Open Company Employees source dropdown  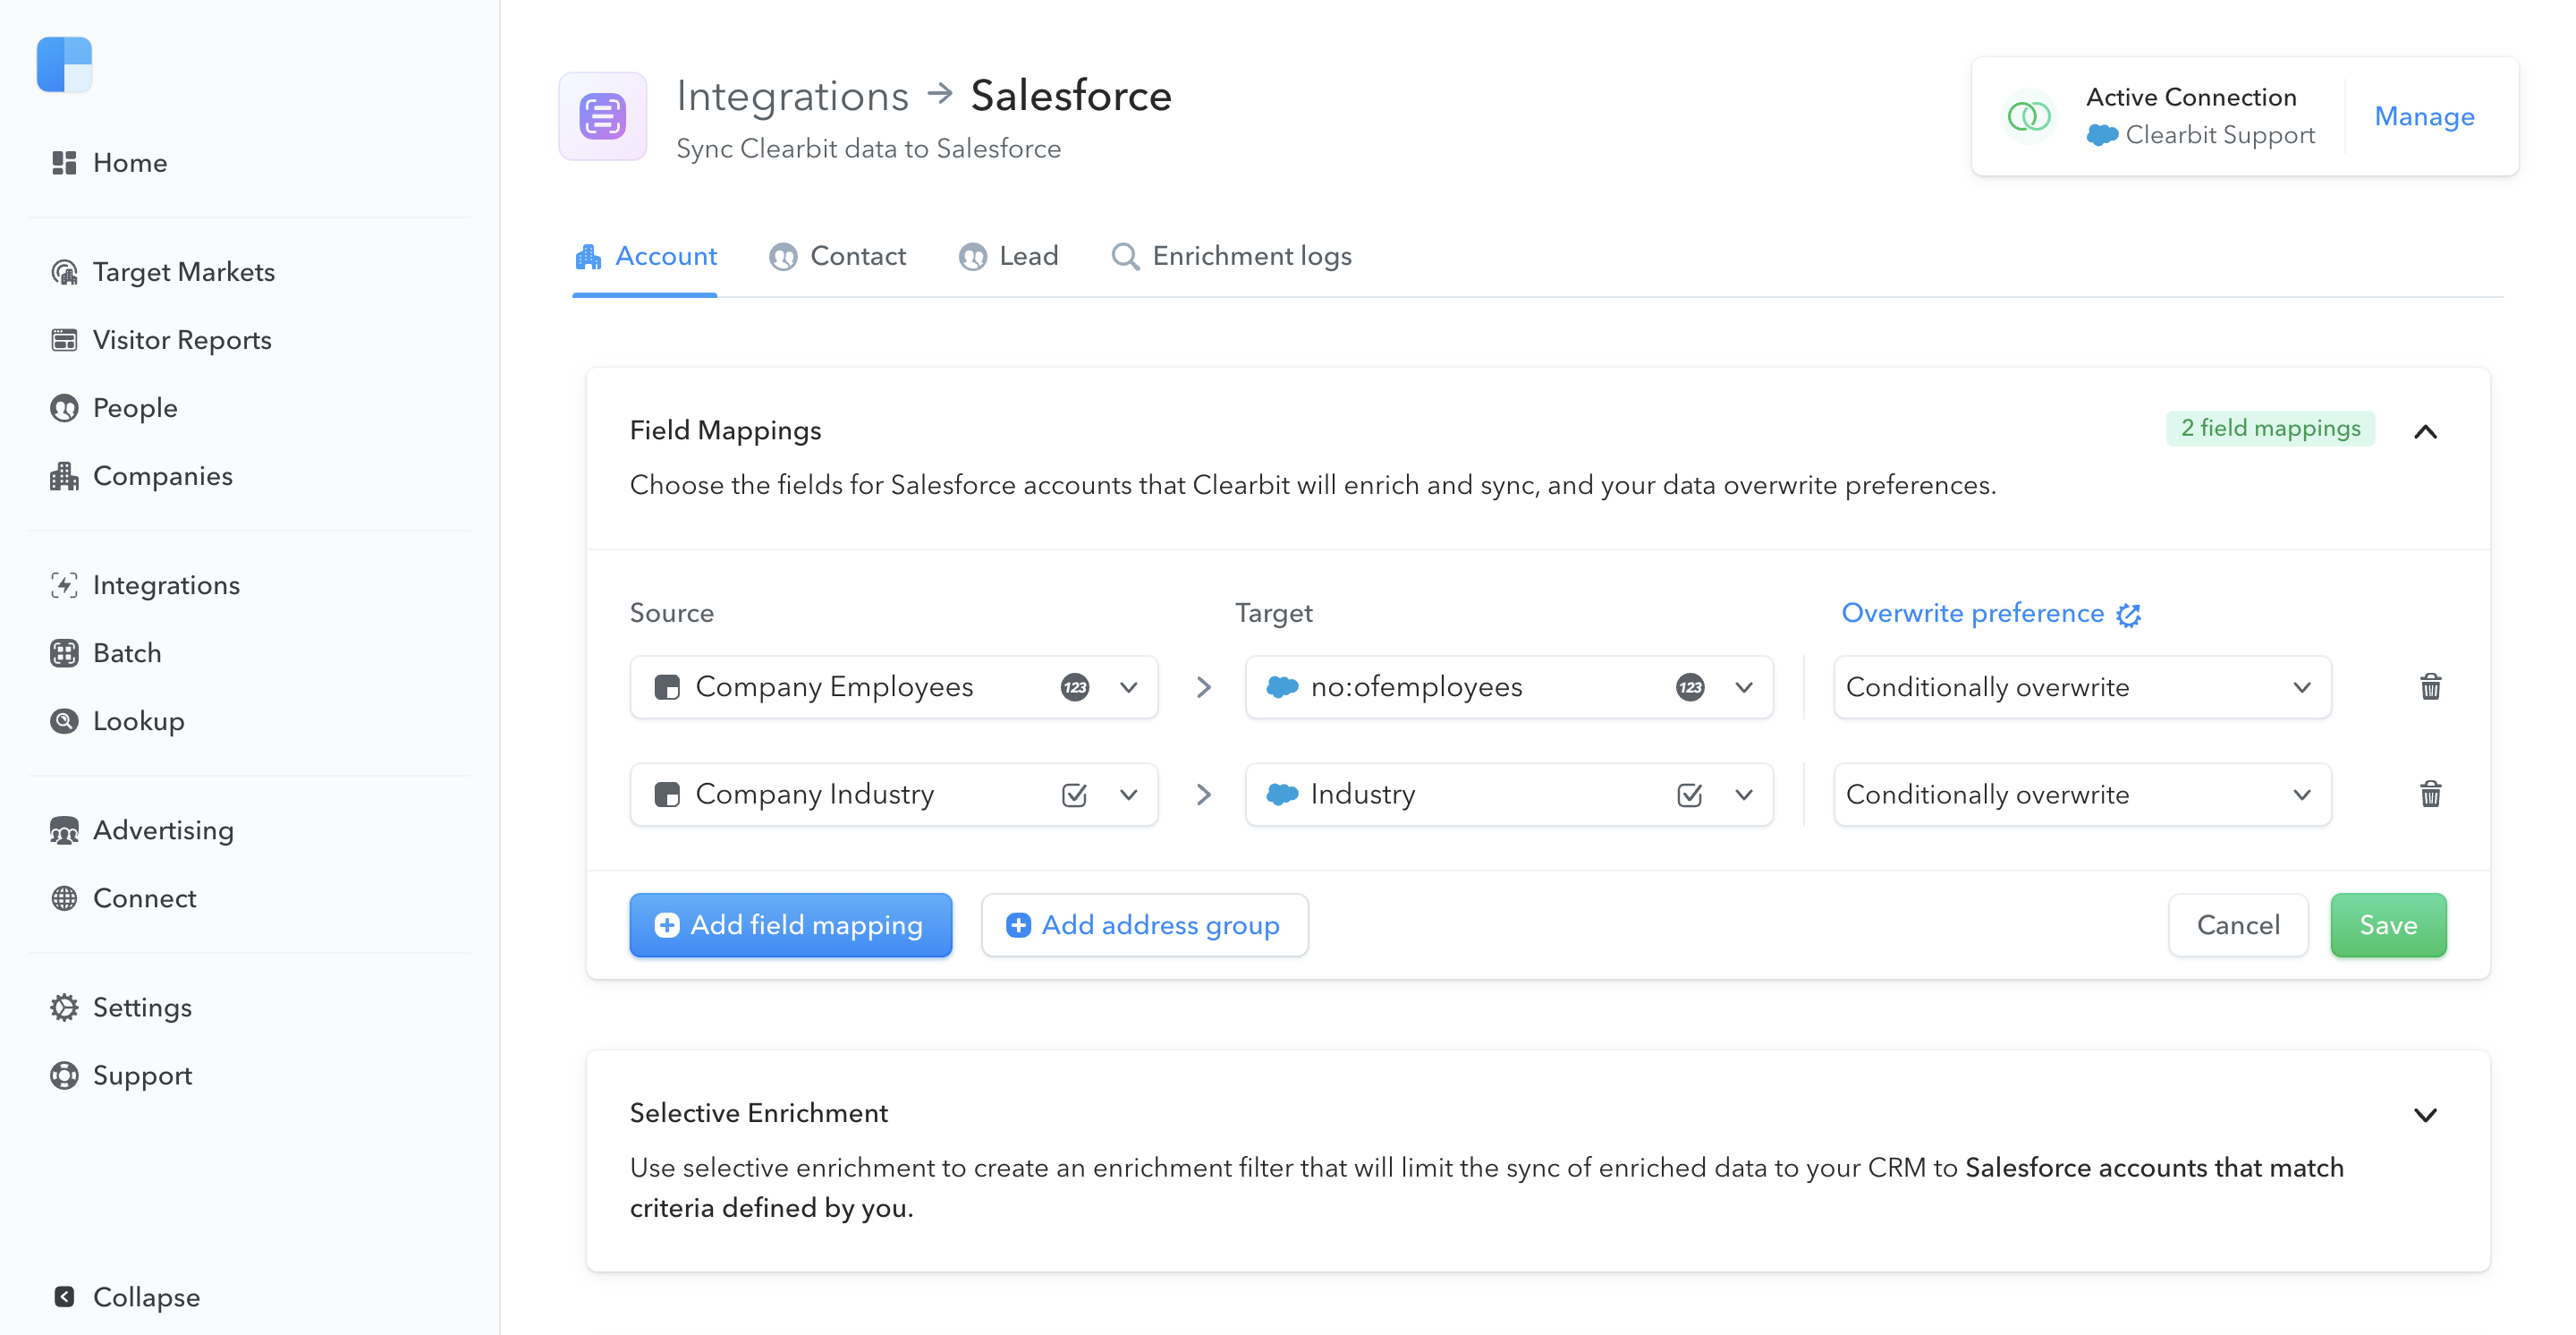pos(894,687)
